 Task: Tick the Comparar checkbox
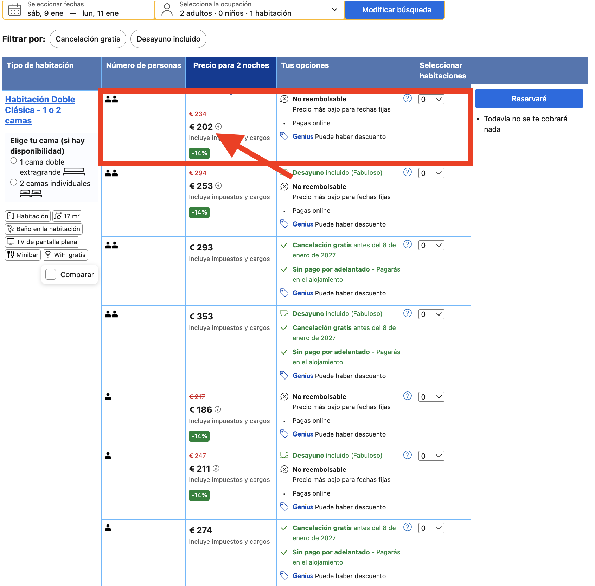(51, 274)
